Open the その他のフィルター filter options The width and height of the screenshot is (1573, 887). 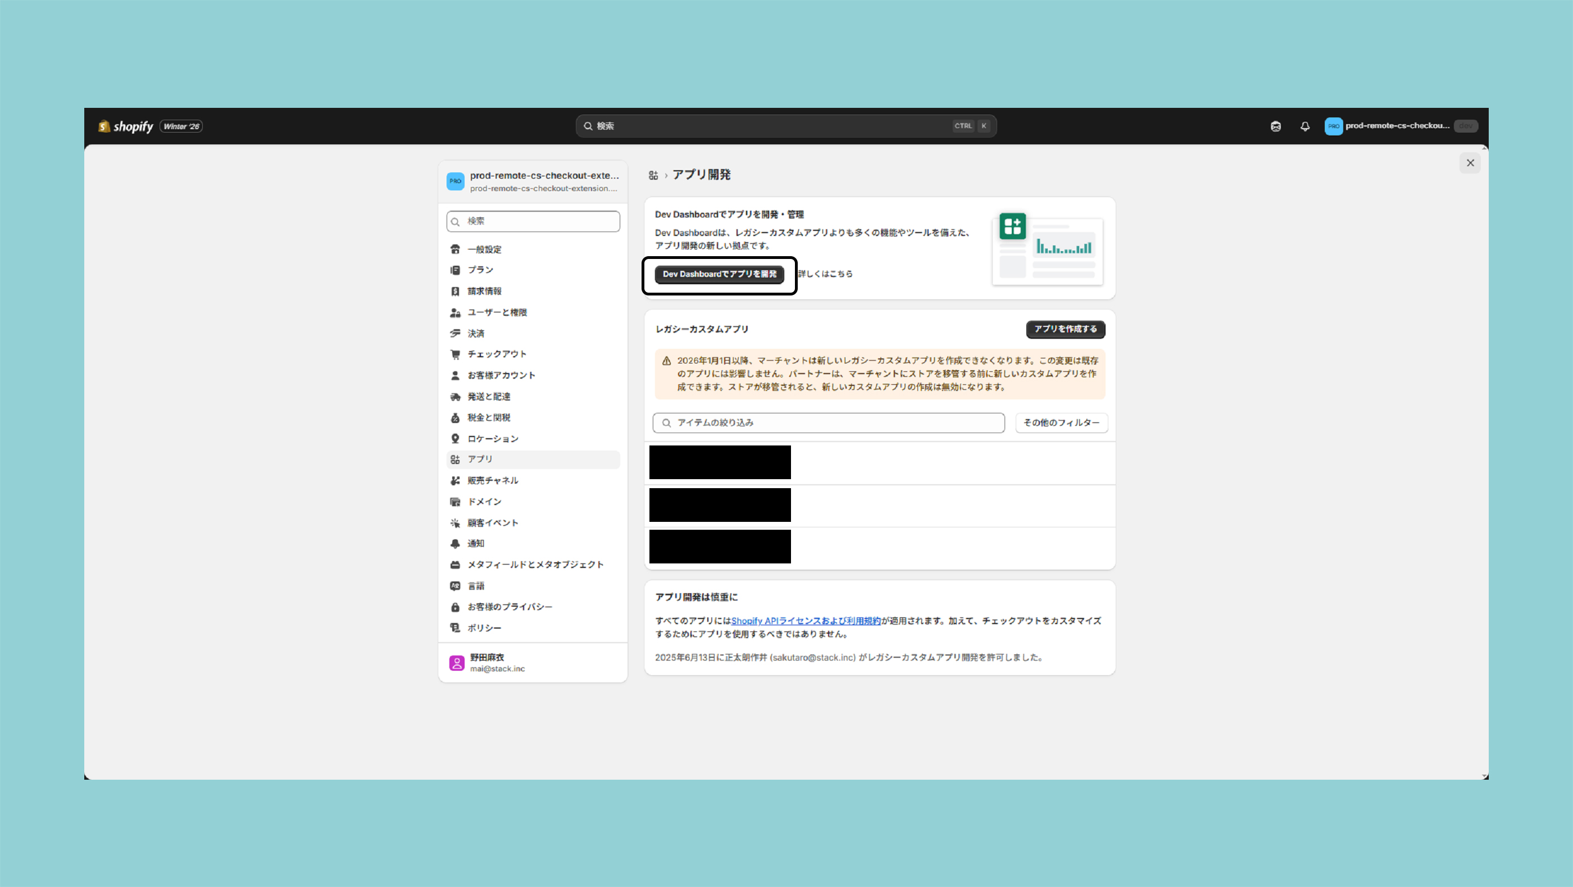[x=1061, y=422]
